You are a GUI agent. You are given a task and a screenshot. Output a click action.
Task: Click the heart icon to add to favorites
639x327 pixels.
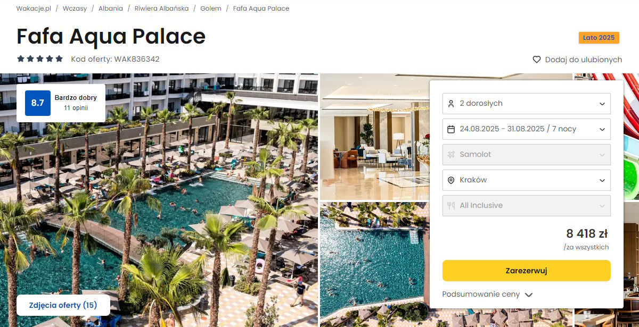(x=537, y=60)
